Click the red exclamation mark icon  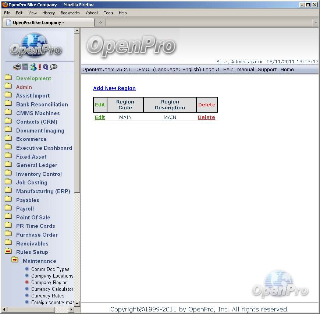pos(40,67)
